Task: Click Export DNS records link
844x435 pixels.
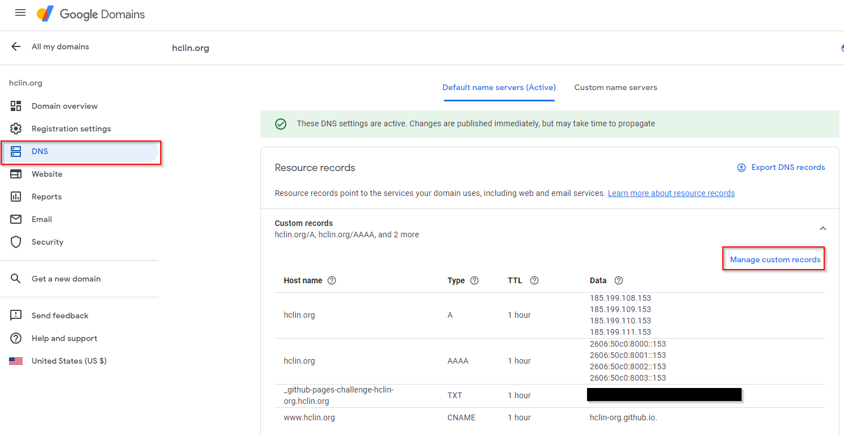Action: 788,168
